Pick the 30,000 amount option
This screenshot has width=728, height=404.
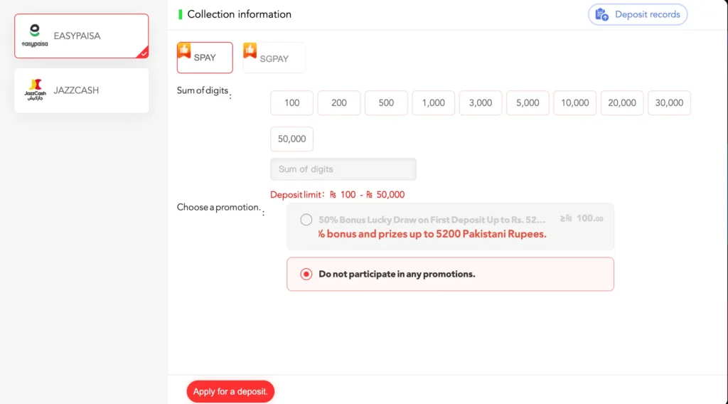pos(669,102)
